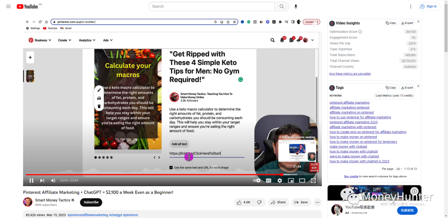Click #pinterestaffiliatemarketing hashtag
448x218 pixels.
[x=88, y=215]
